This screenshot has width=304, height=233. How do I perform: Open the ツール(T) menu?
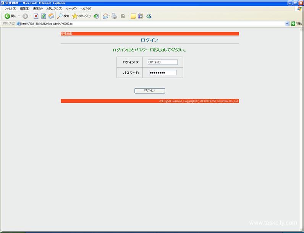[71, 8]
